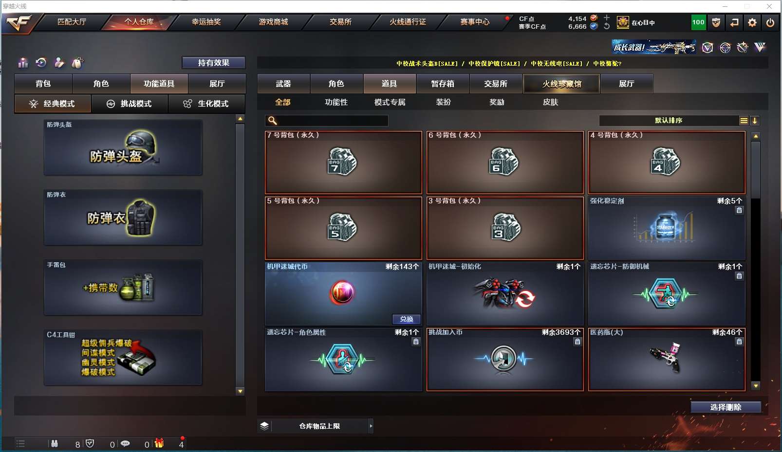Click the search magnifier icon
The width and height of the screenshot is (782, 452).
tap(273, 121)
